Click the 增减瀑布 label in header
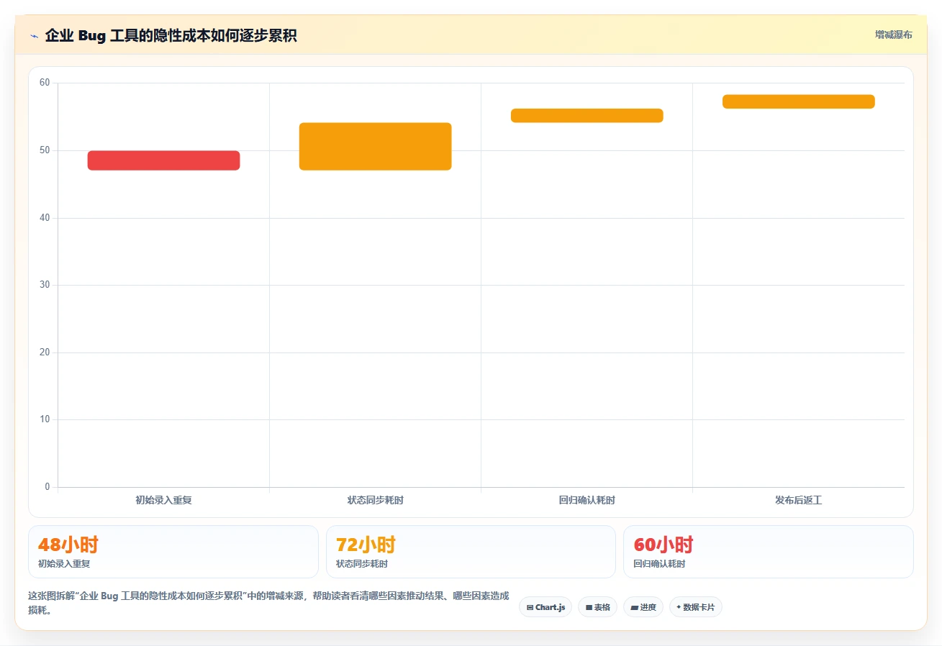This screenshot has width=942, height=646. point(894,35)
